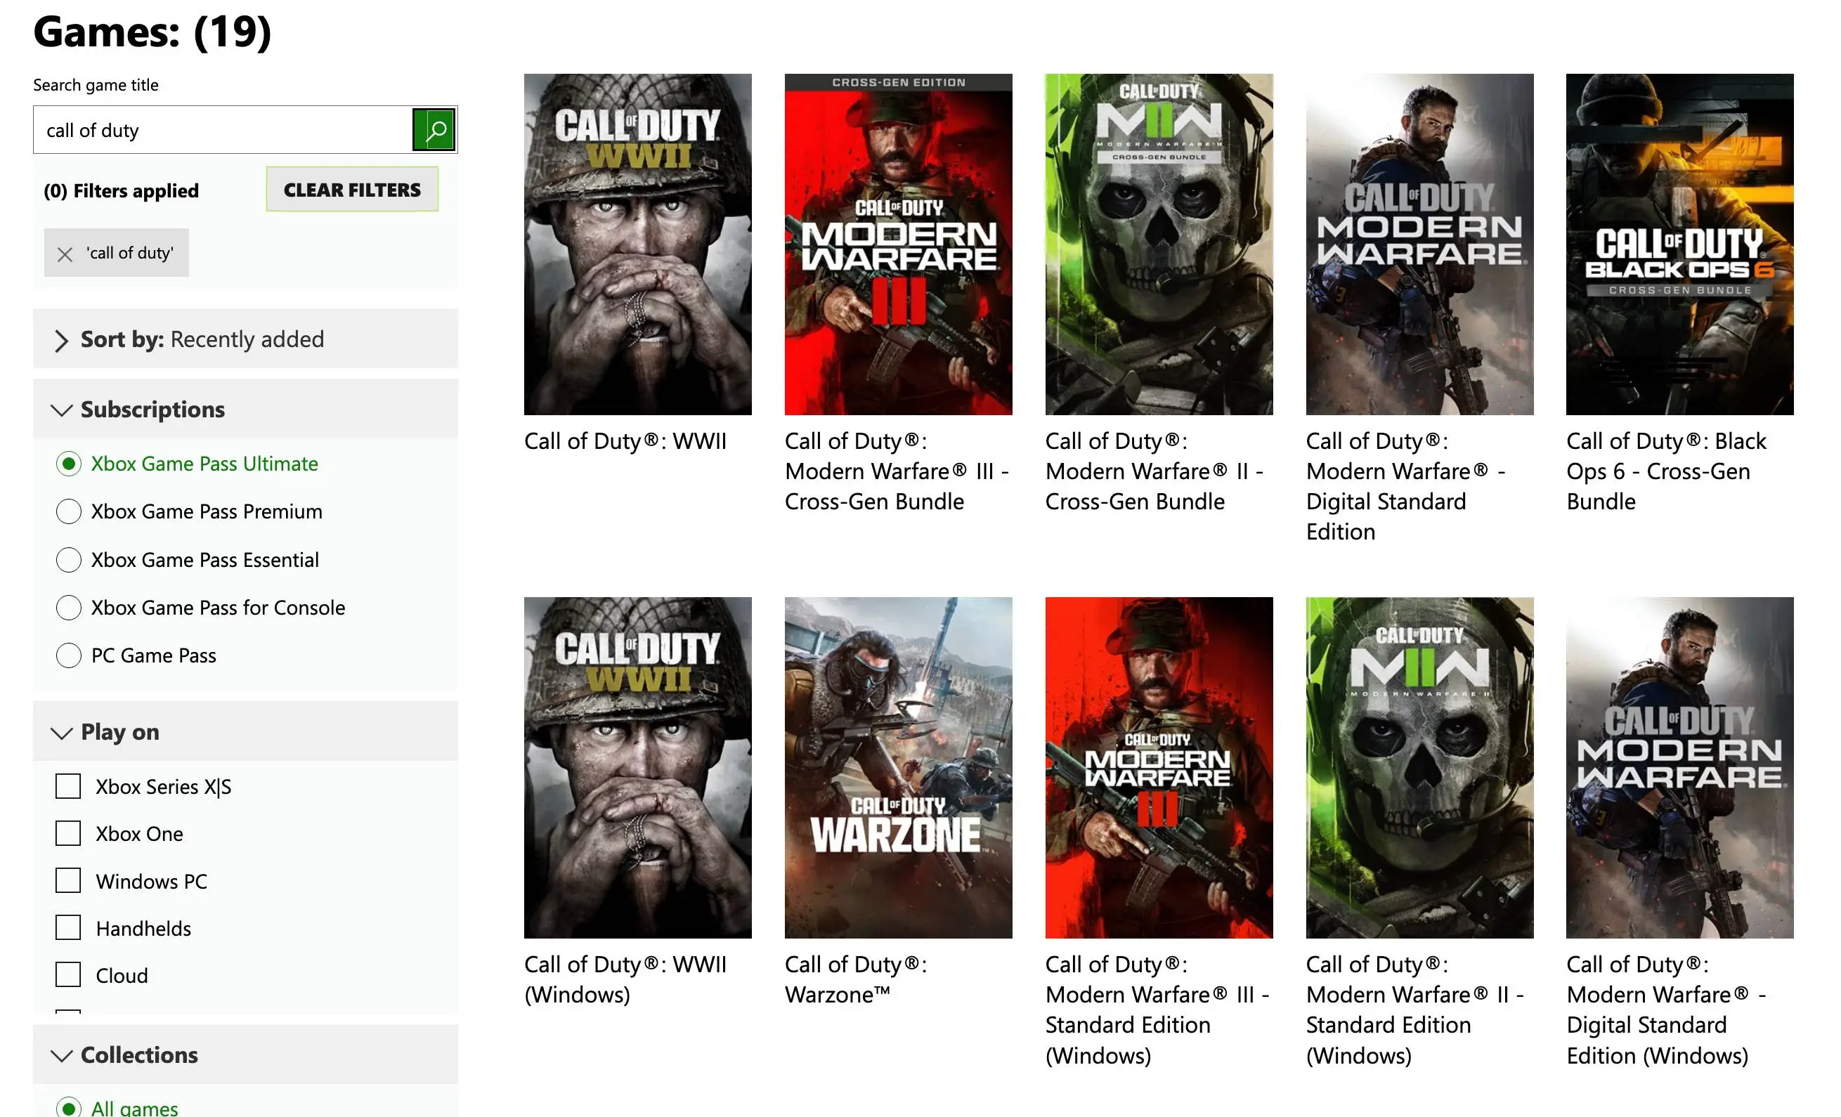Screen dimensions: 1841x1117
Task: Select Xbox Game Pass Premium subscription
Action: [68, 511]
